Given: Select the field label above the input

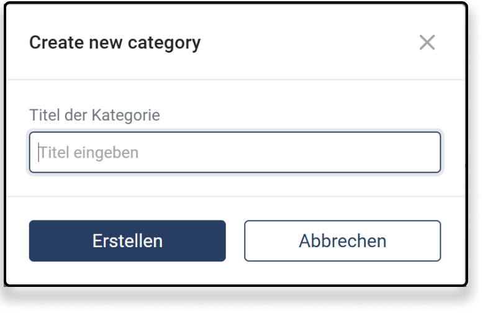Looking at the screenshot, I should click(x=94, y=115).
